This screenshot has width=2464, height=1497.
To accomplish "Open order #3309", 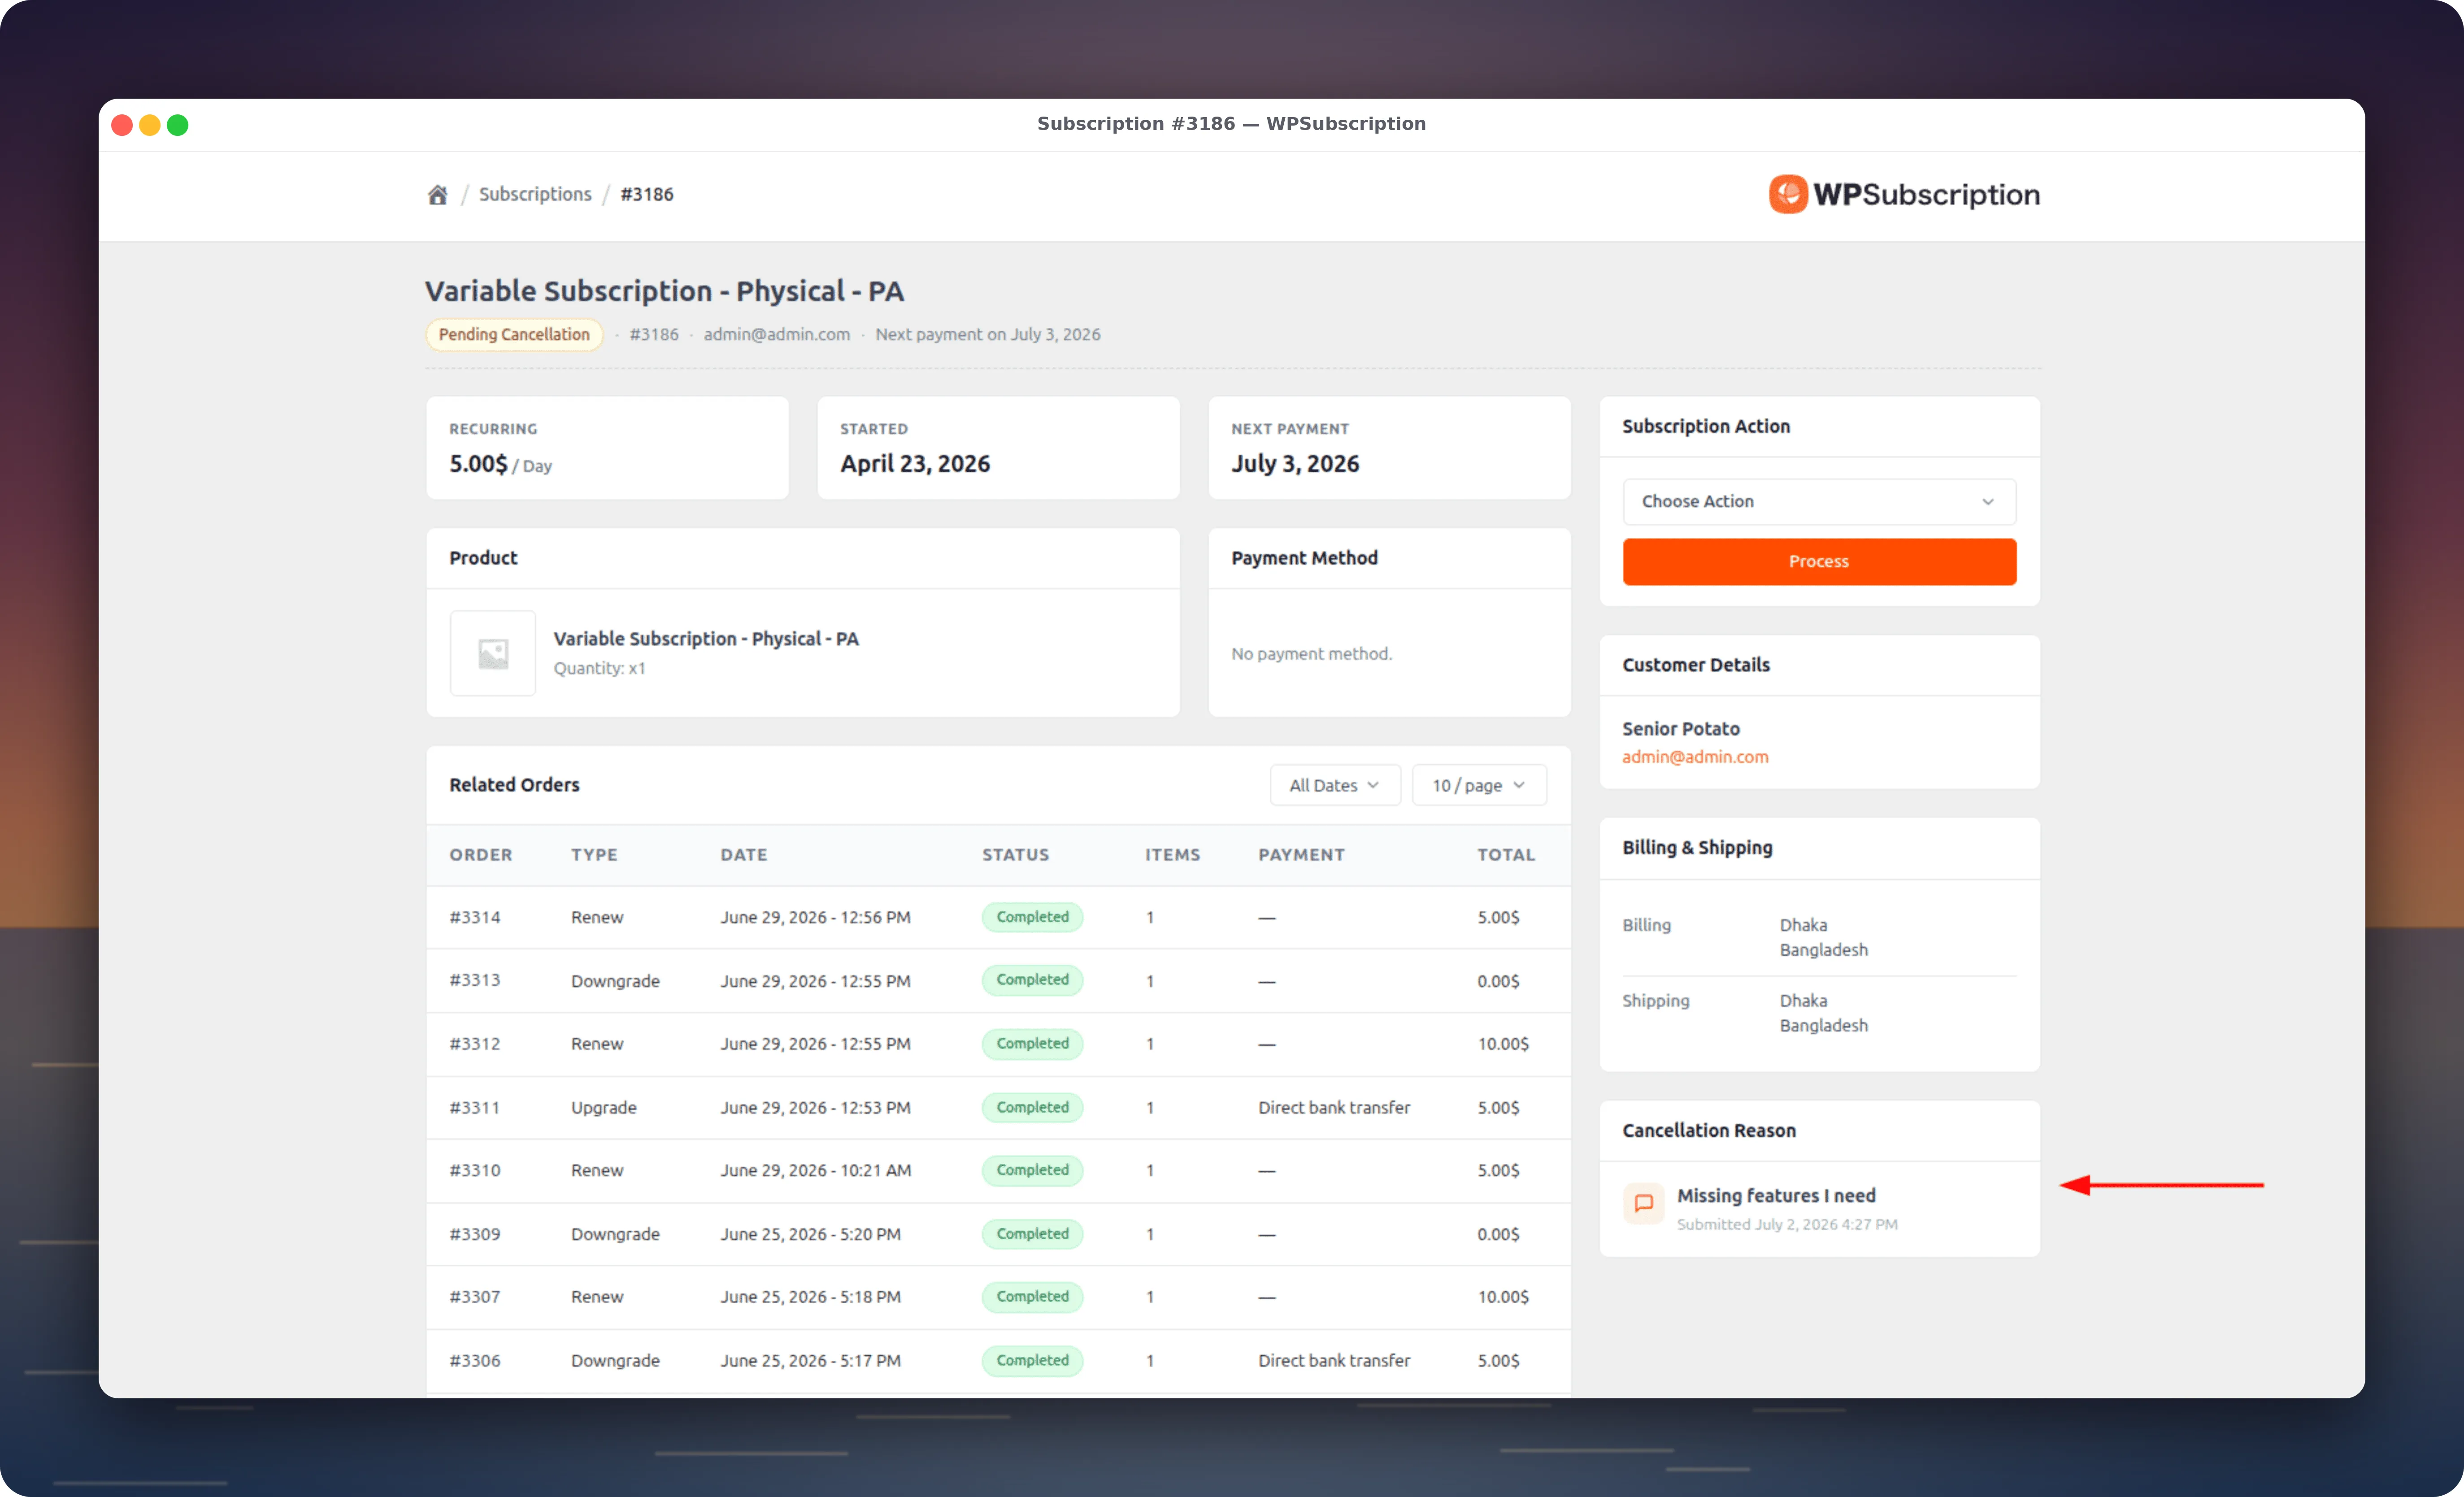I will click(x=475, y=1234).
